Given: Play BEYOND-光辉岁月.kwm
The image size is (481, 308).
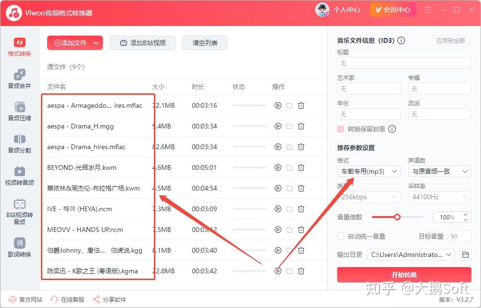Looking at the screenshot, I should (278, 167).
